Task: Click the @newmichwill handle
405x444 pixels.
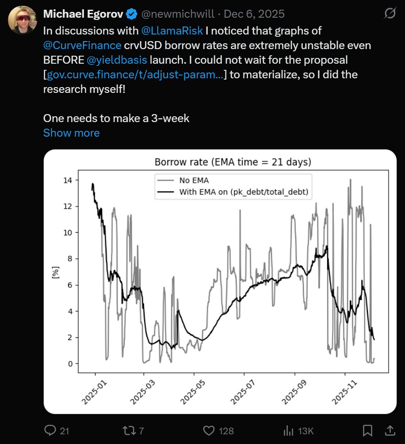Action: (179, 14)
